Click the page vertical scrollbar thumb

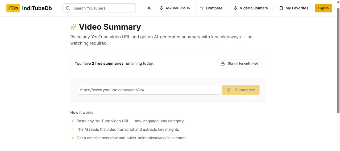tap(338, 60)
